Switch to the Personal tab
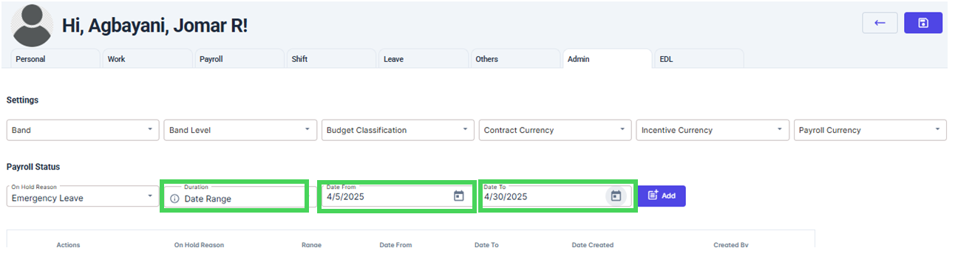 (x=55, y=59)
